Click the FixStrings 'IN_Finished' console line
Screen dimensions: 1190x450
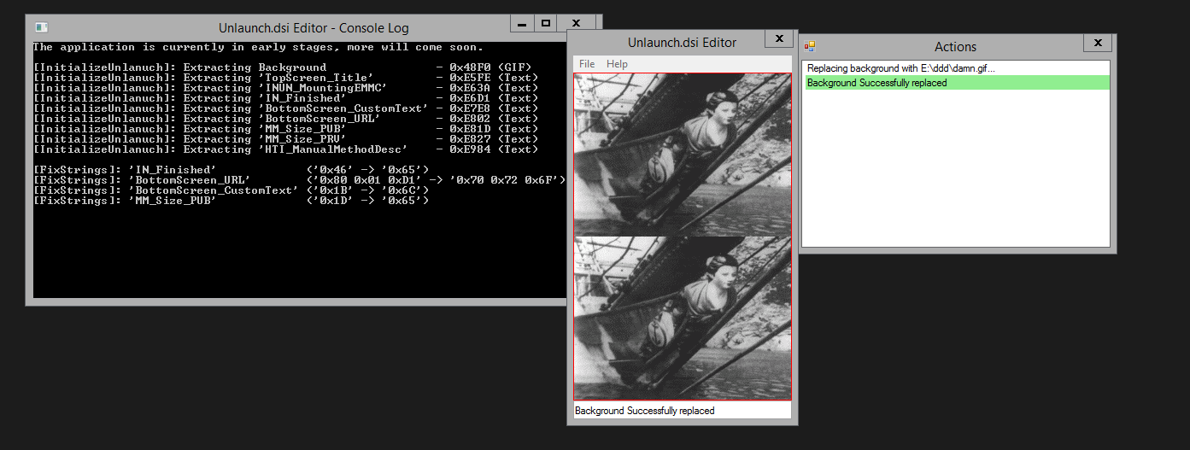pos(232,170)
